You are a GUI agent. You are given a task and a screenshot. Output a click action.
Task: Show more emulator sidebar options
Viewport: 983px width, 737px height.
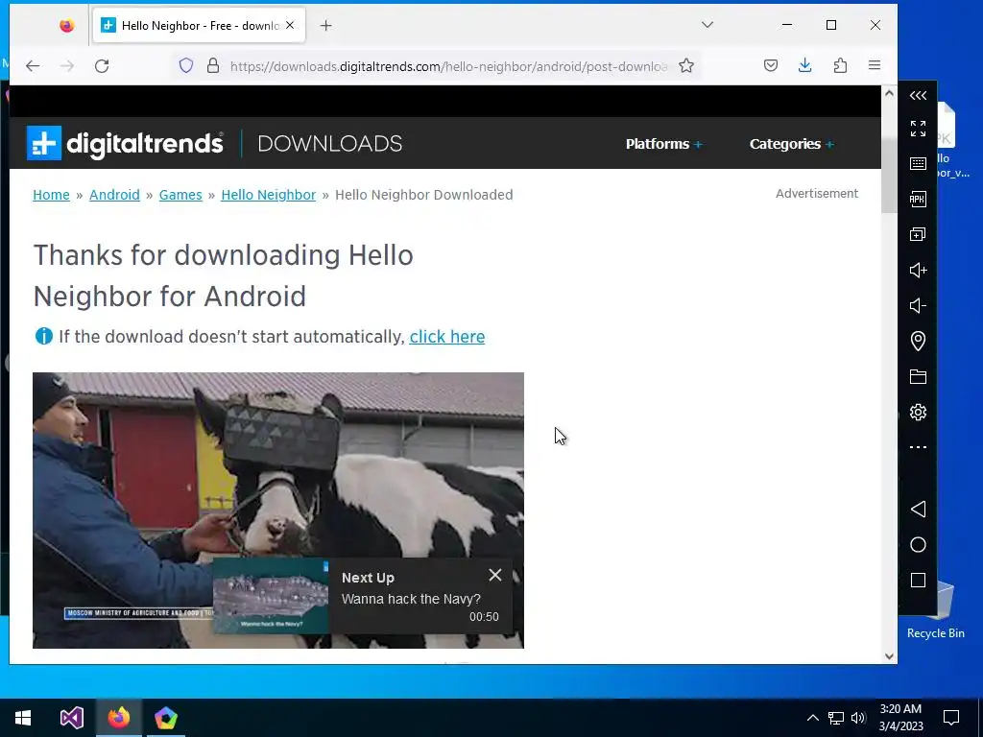coord(918,447)
